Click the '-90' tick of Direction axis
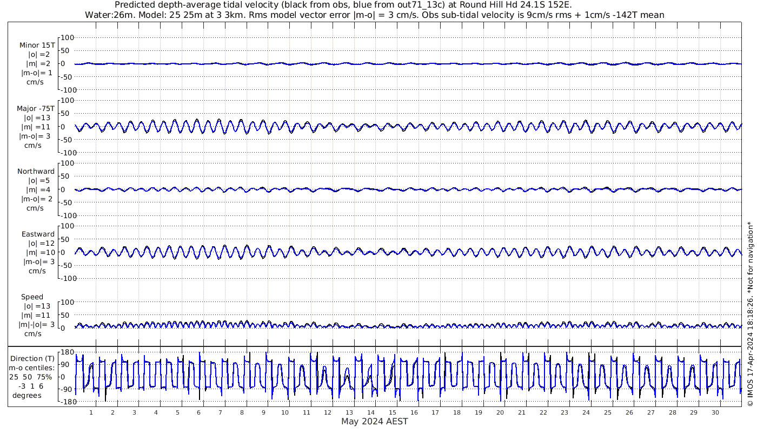 pos(67,389)
